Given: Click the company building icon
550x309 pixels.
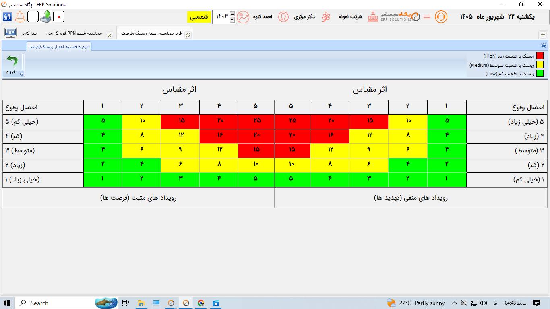Looking at the screenshot, I should click(x=373, y=17).
